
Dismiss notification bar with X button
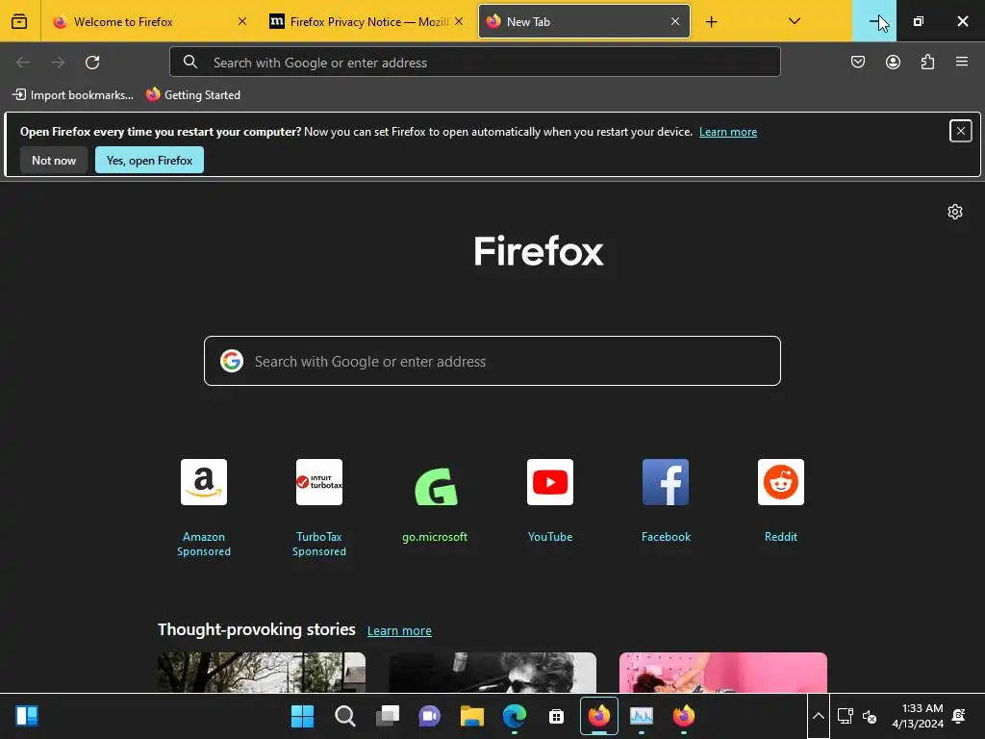tap(961, 131)
